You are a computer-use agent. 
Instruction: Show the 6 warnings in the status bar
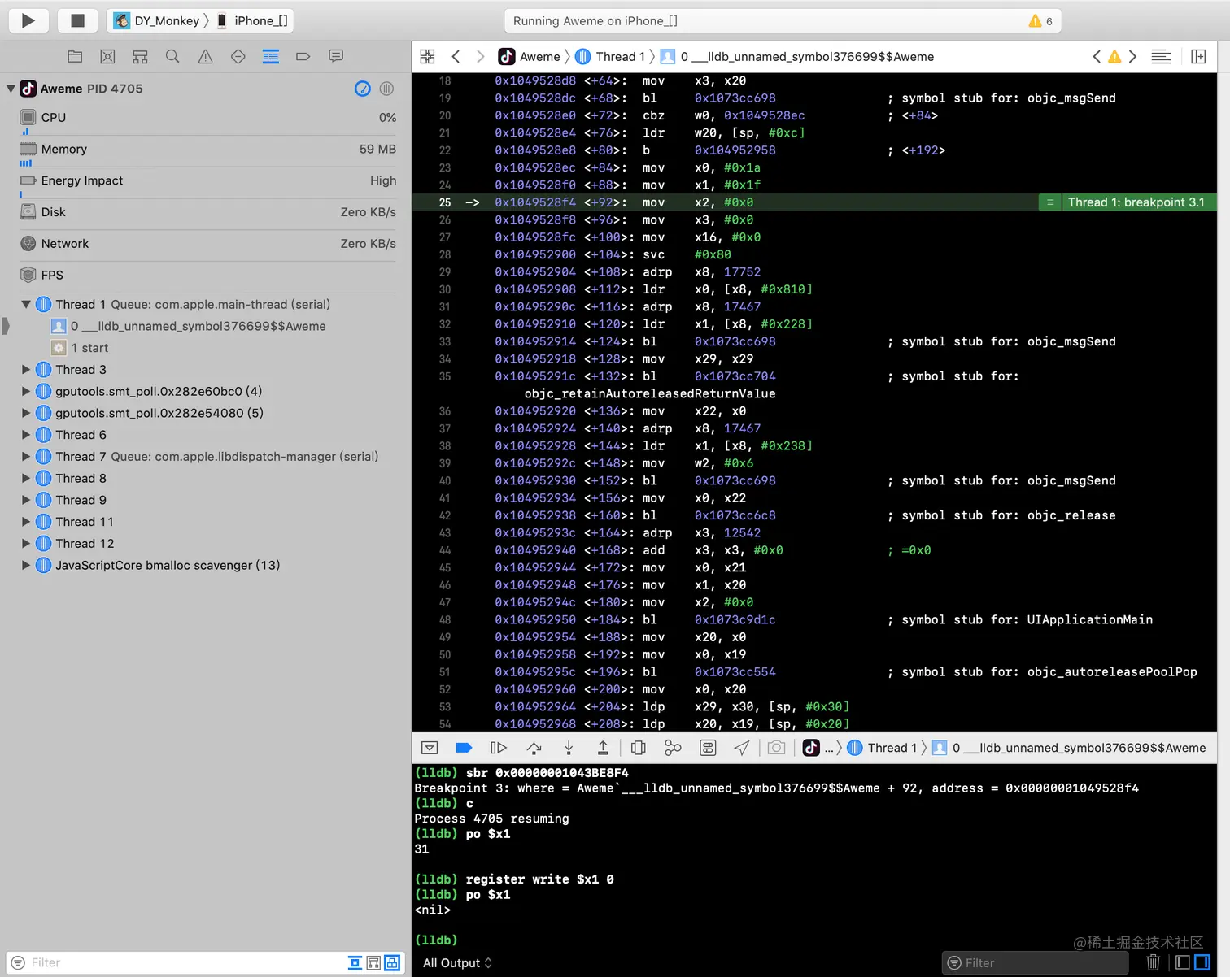(1040, 21)
